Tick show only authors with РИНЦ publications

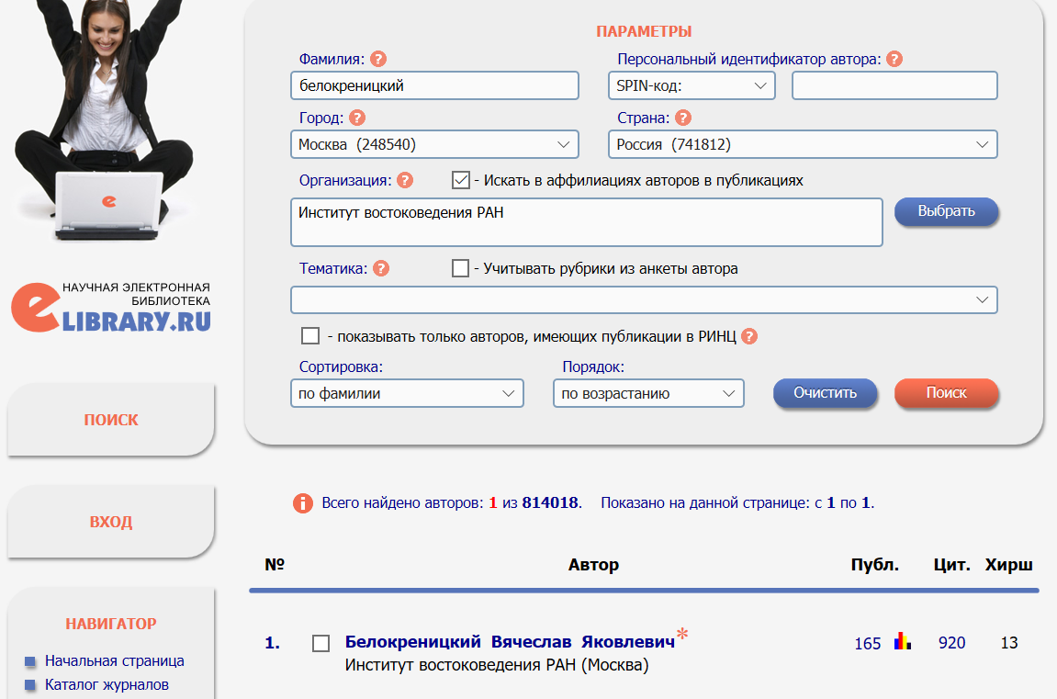tap(310, 336)
